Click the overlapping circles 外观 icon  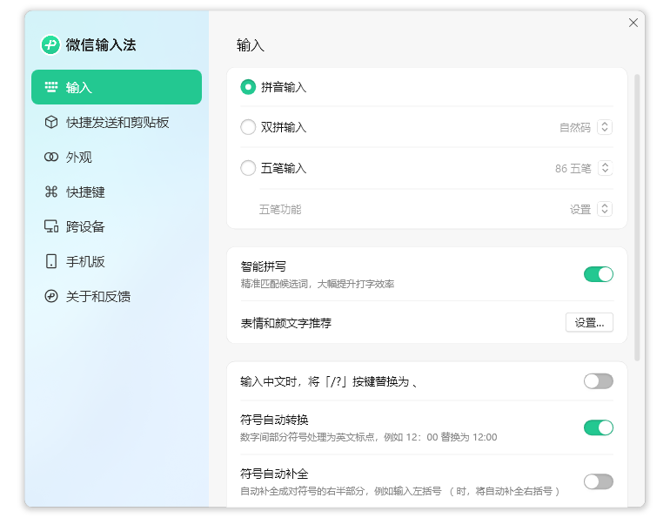coord(51,158)
